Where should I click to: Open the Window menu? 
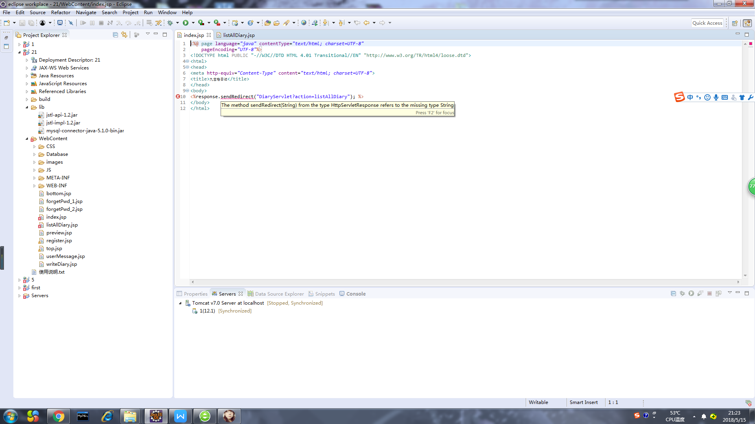(x=167, y=13)
